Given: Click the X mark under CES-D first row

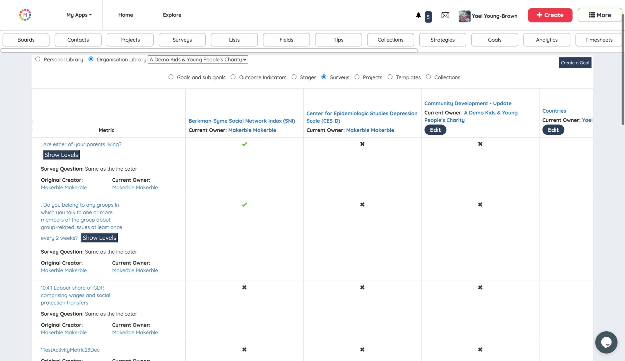Looking at the screenshot, I should click(x=362, y=144).
